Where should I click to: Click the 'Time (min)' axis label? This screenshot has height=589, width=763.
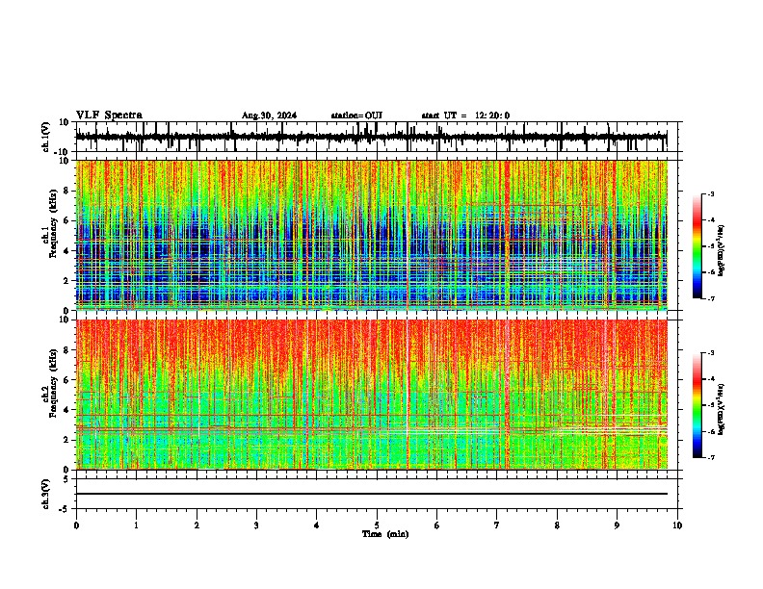coord(385,534)
